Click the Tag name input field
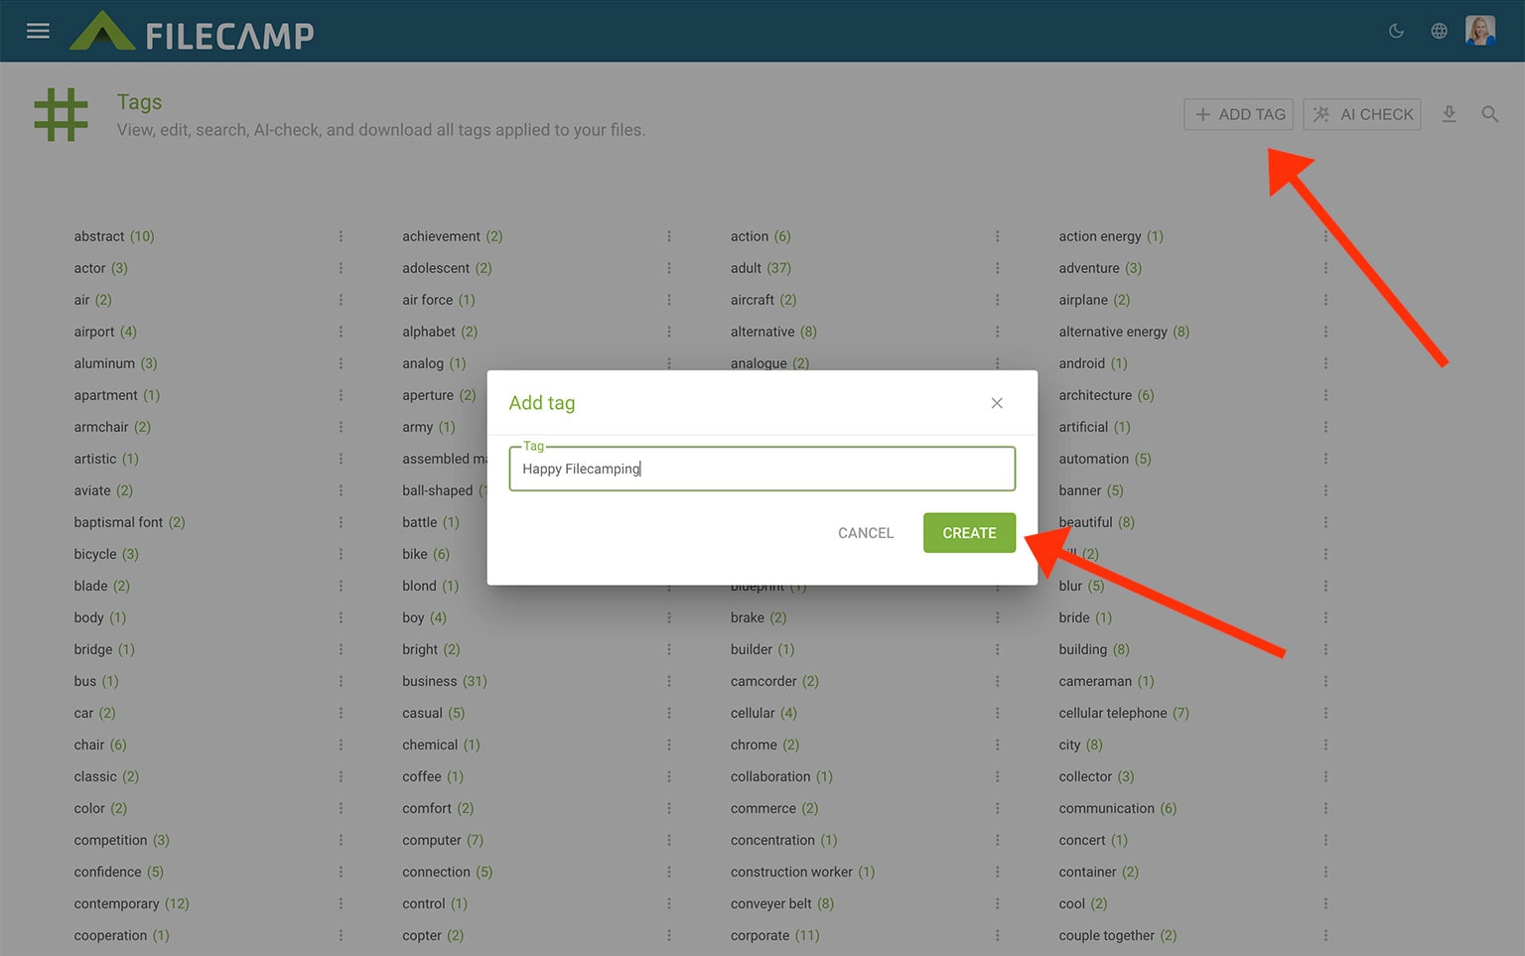The width and height of the screenshot is (1525, 956). coord(762,469)
